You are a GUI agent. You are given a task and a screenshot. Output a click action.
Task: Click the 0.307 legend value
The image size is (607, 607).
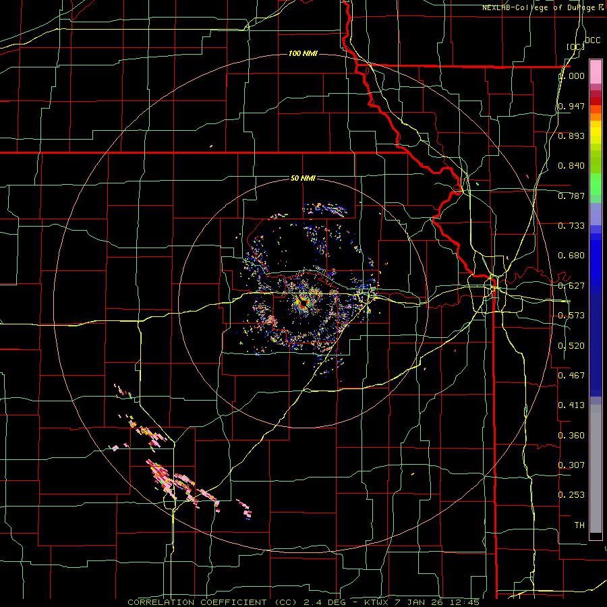[571, 465]
